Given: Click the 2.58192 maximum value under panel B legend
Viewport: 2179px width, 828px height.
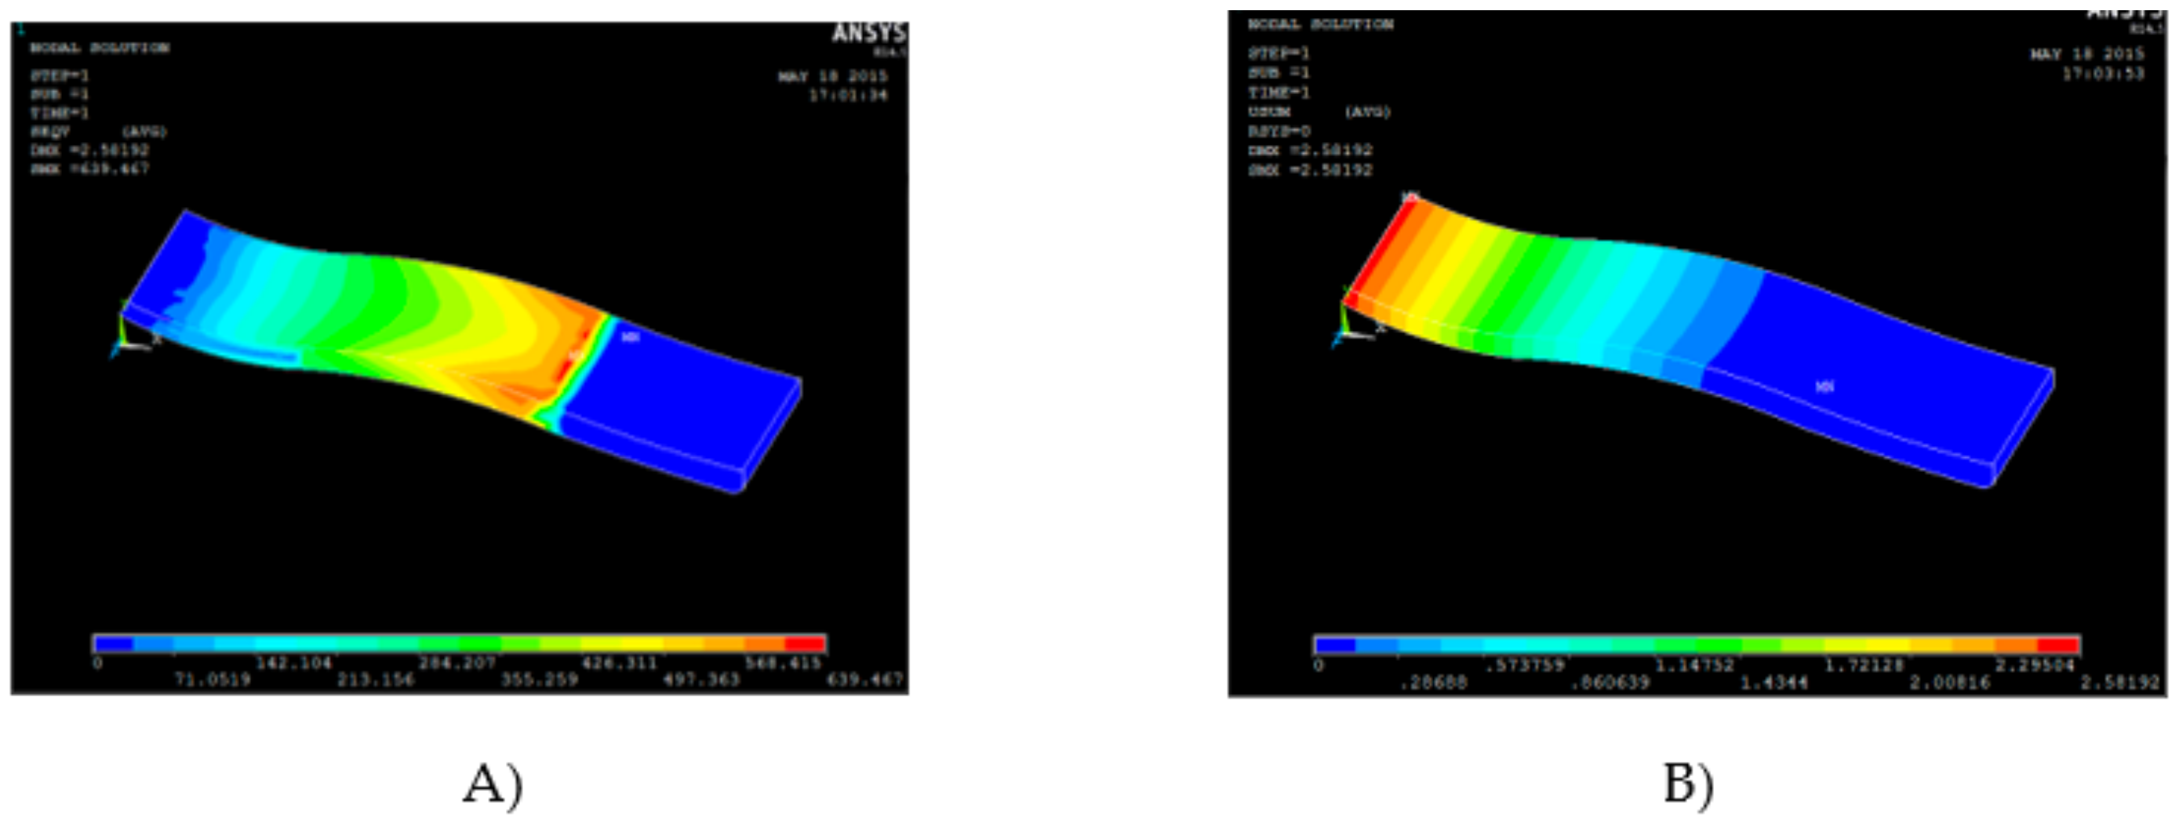Looking at the screenshot, I should [x=2121, y=682].
